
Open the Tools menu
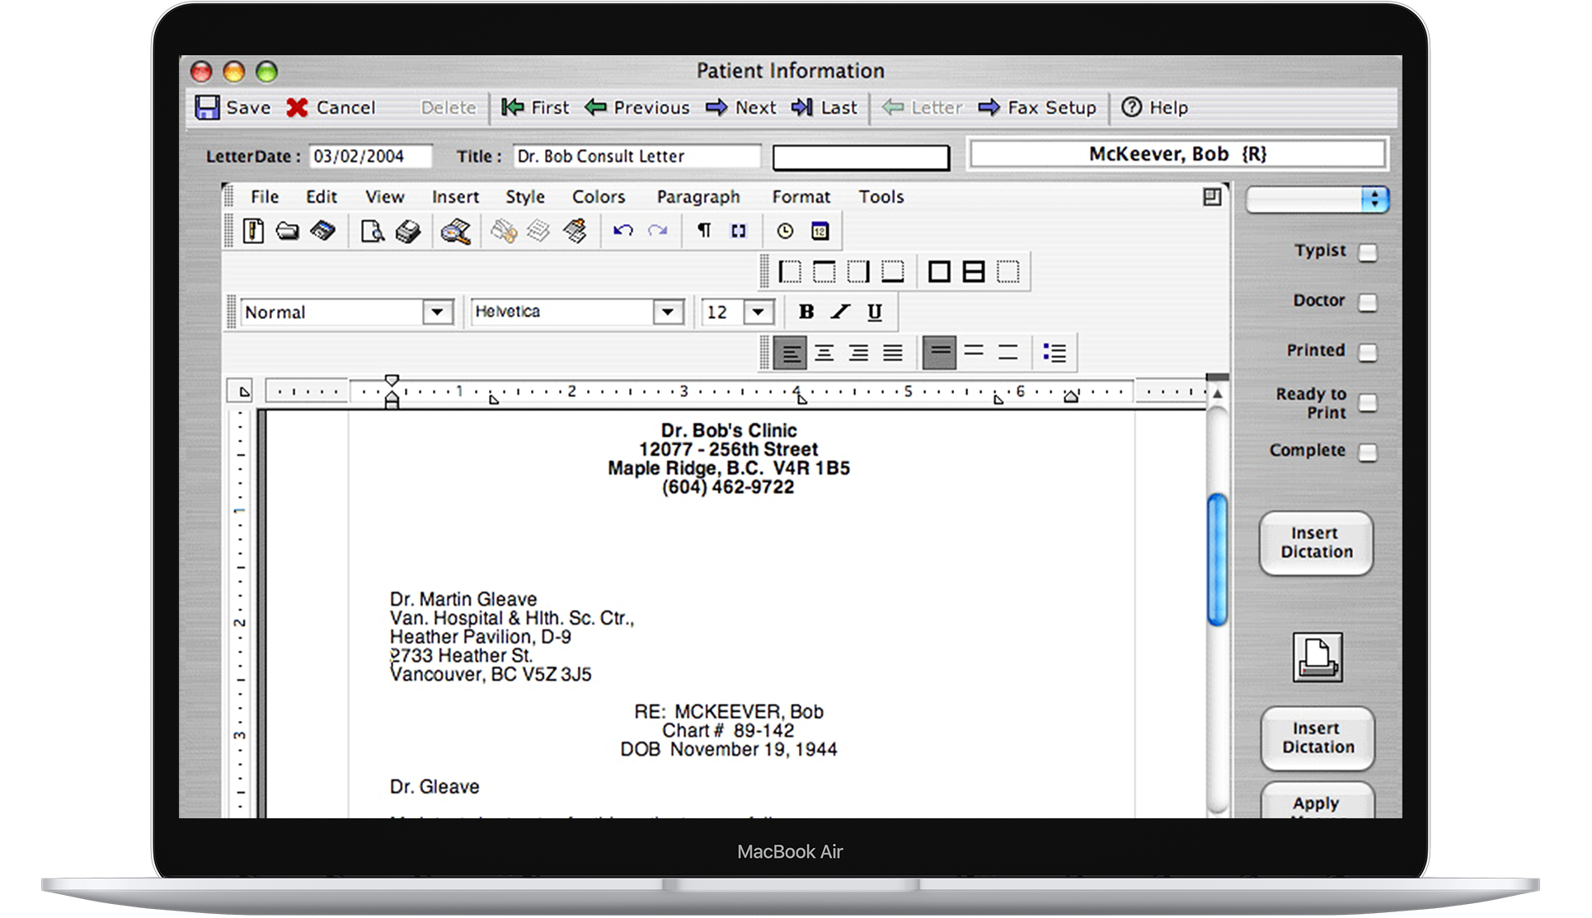pyautogui.click(x=881, y=197)
